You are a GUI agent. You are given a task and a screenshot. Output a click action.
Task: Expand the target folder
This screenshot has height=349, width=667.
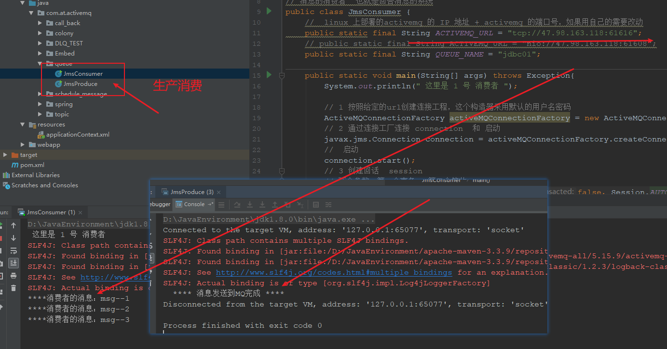click(x=5, y=155)
